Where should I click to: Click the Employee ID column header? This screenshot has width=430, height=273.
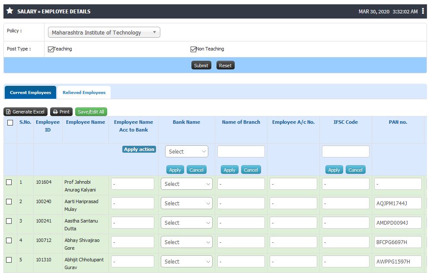point(48,126)
